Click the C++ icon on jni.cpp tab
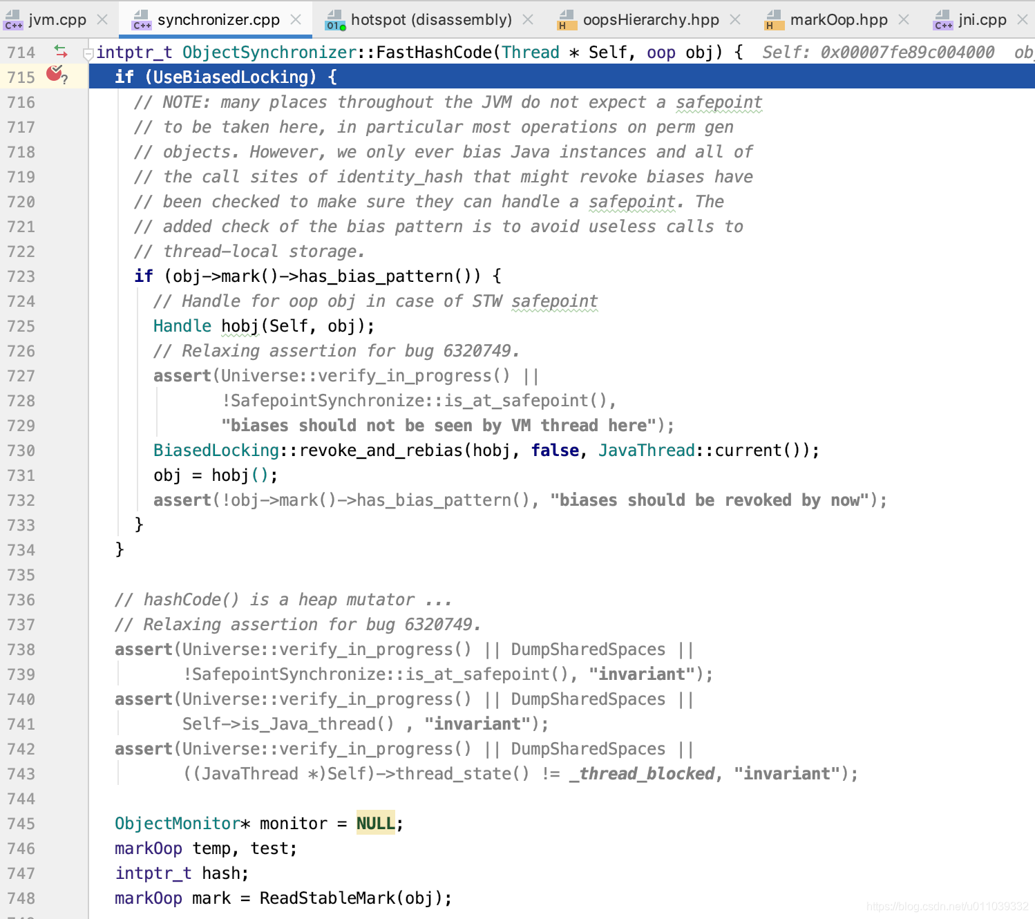The width and height of the screenshot is (1035, 919). point(942,20)
